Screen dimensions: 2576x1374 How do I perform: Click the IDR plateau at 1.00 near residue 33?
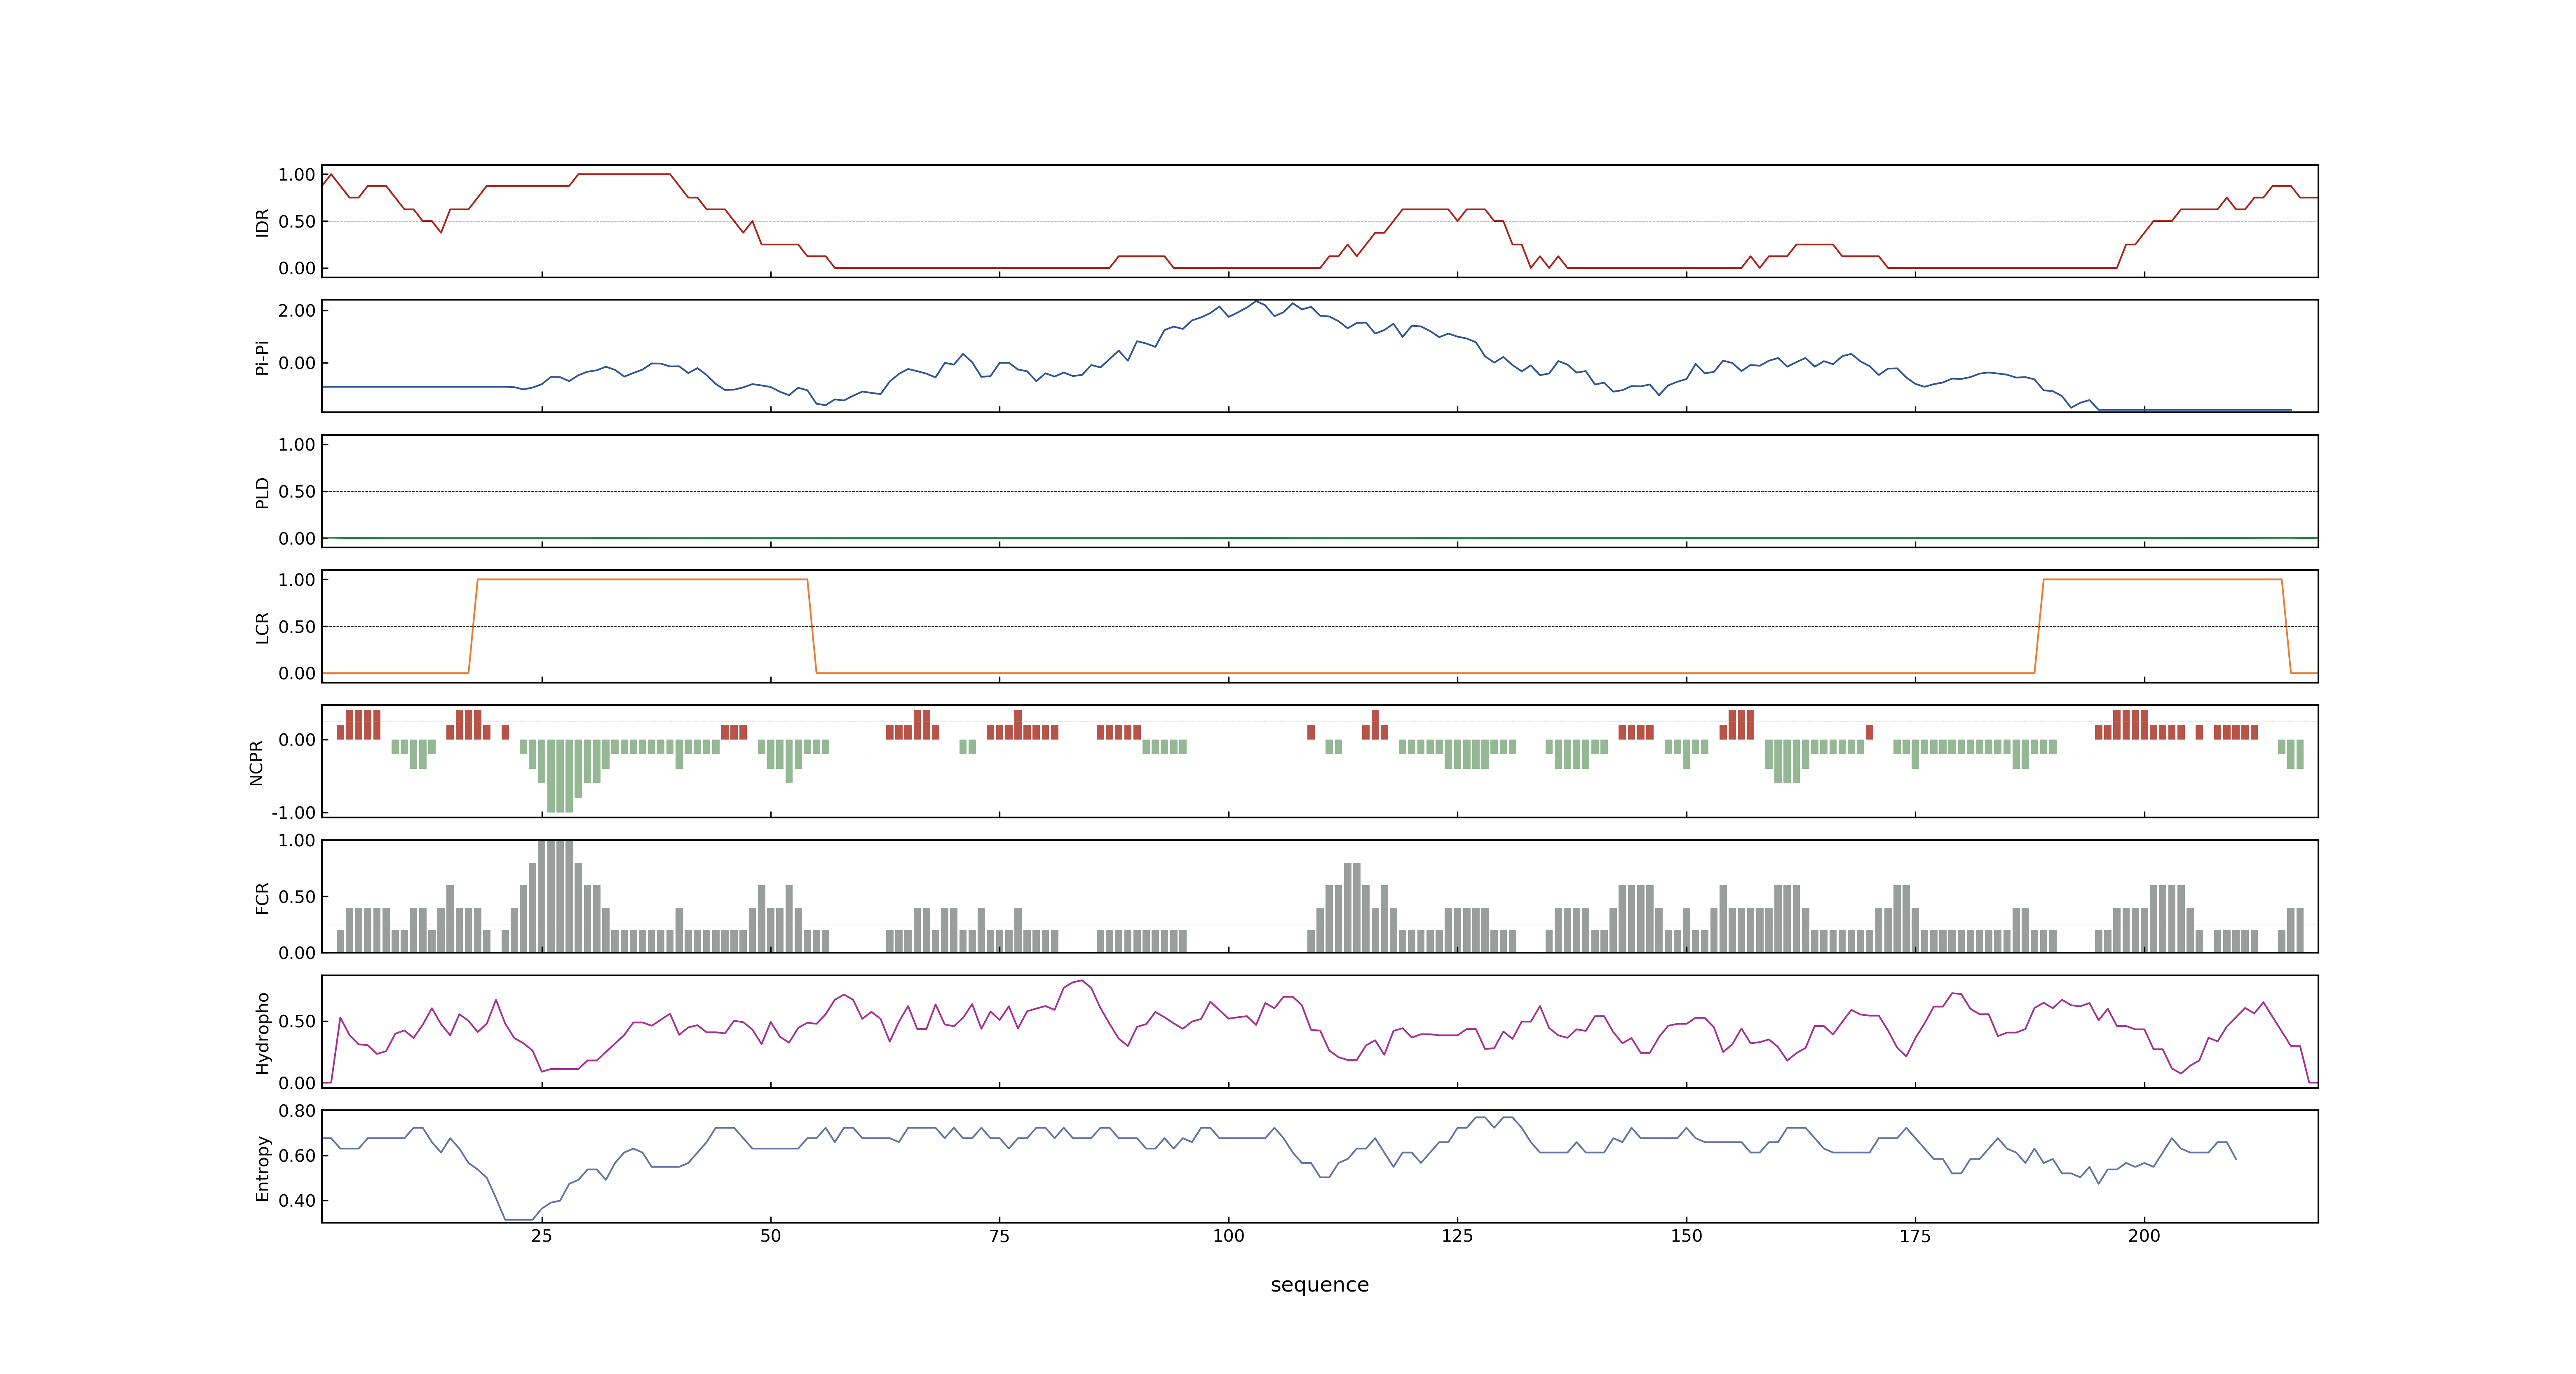tap(624, 174)
